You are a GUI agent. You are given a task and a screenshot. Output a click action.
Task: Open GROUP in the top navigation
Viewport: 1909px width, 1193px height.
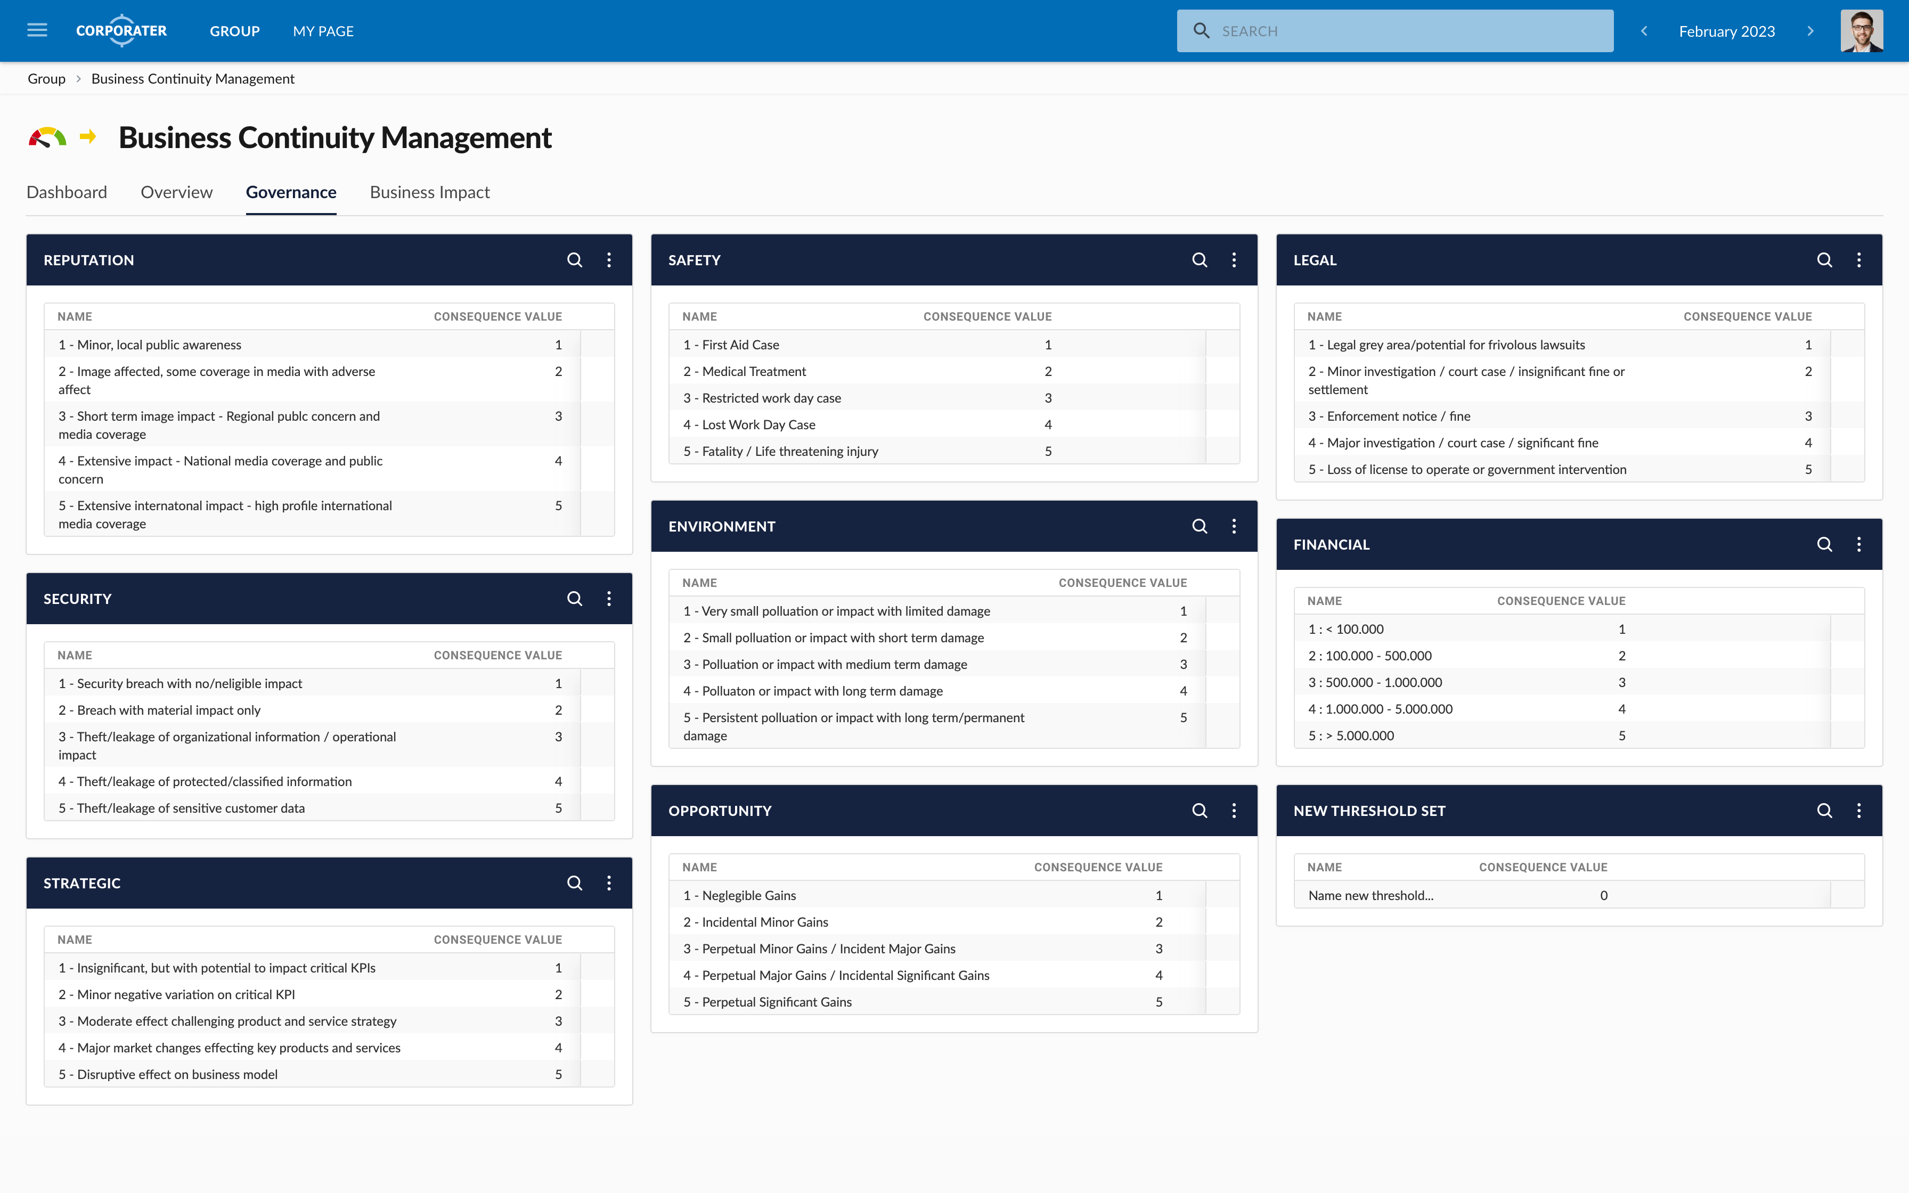(x=234, y=31)
